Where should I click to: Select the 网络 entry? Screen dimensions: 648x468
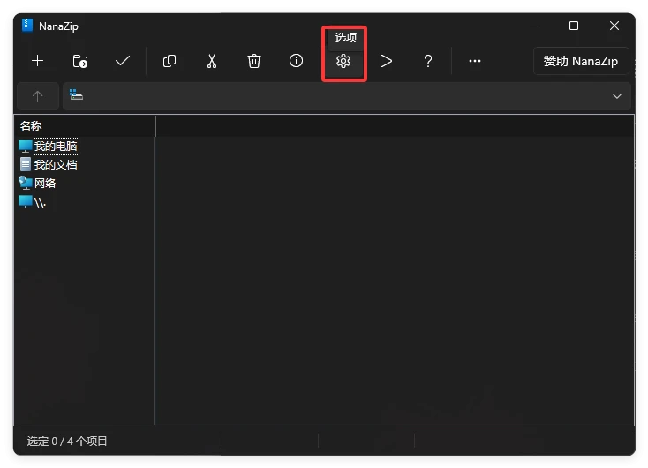[44, 183]
